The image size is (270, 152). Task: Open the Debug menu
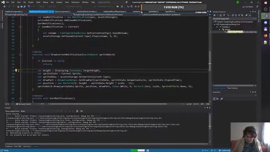coord(46,2)
